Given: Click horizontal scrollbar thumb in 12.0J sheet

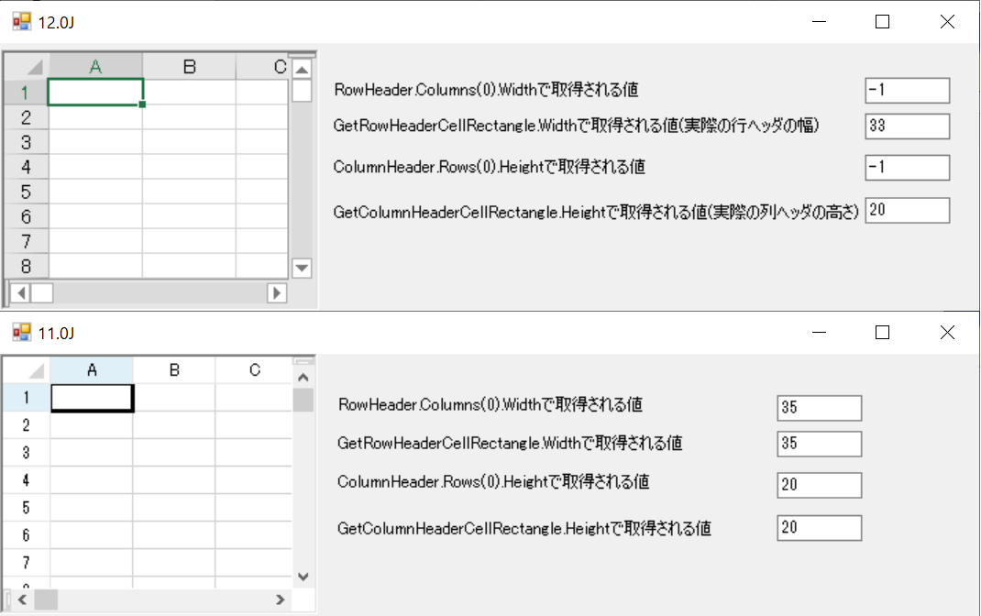Looking at the screenshot, I should 42,292.
